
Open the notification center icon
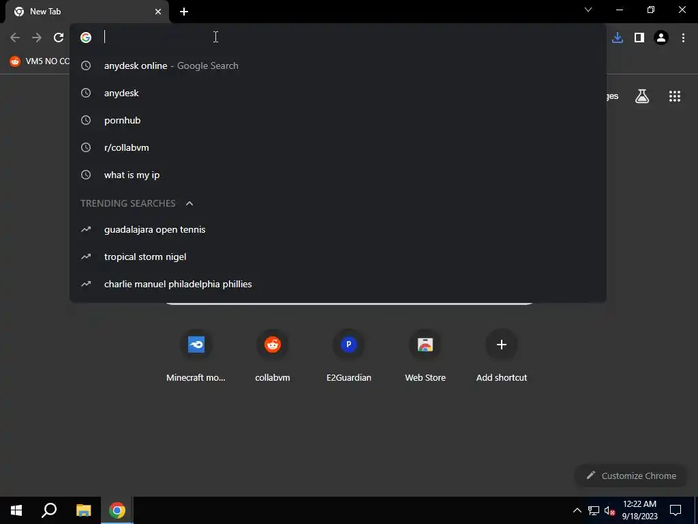(x=676, y=510)
